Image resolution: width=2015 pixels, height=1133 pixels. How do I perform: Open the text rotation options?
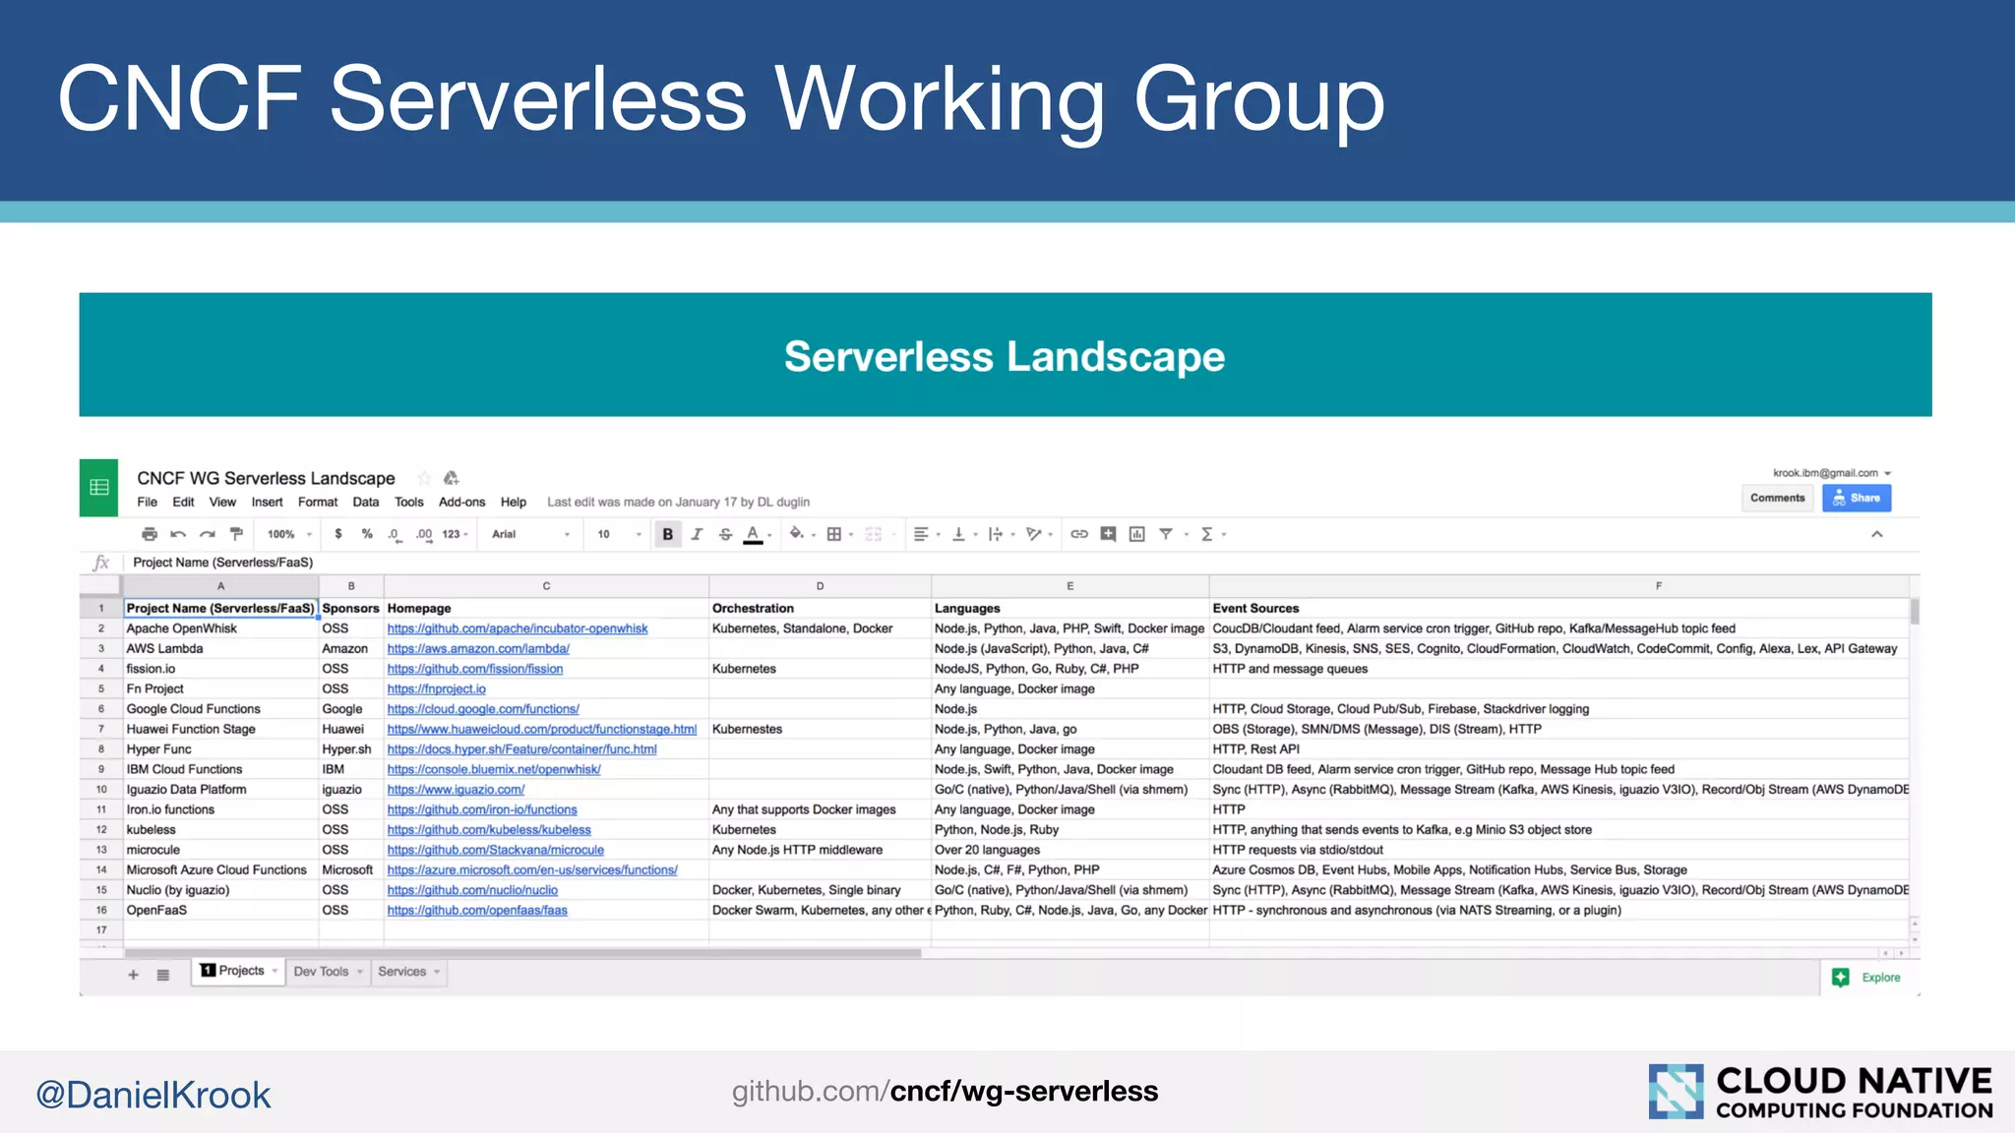tap(1039, 534)
